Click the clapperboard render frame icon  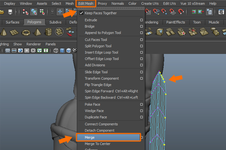coord(221,12)
